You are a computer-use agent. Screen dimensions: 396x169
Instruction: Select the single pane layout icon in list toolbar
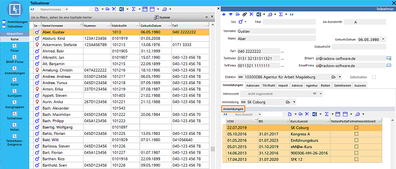(152, 9)
